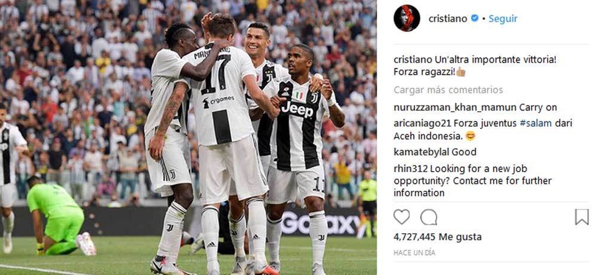The height and width of the screenshot is (275, 592).
Task: Click the #salam hashtag
Action: point(536,124)
